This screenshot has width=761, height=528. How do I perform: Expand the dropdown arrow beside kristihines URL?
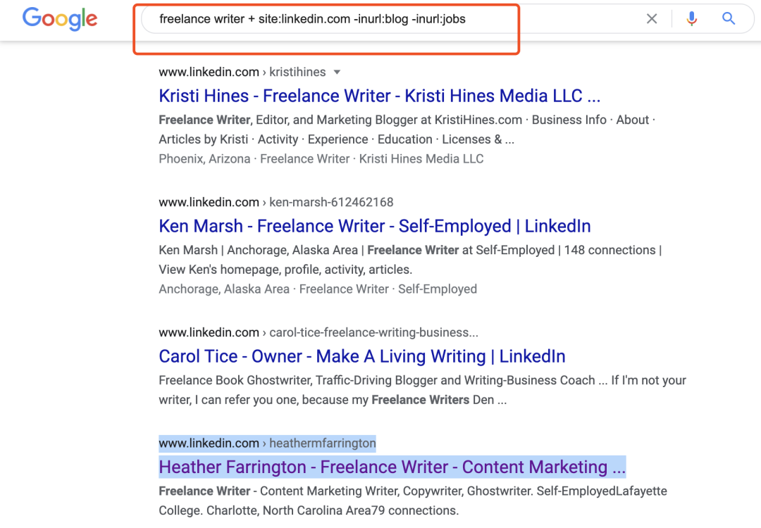click(337, 72)
